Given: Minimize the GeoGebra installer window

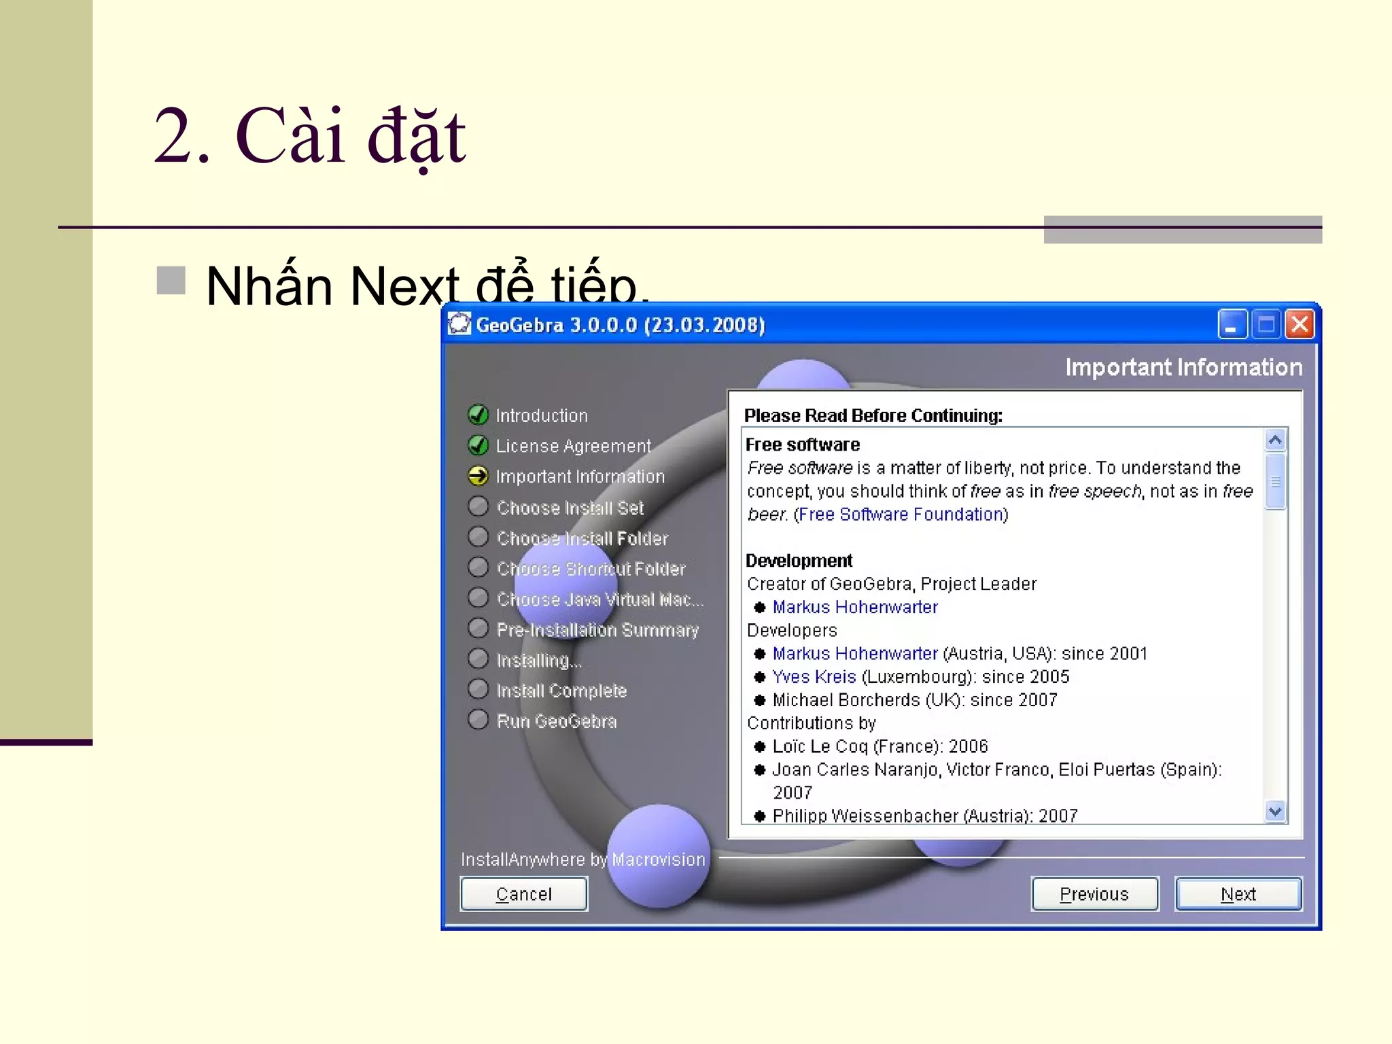Looking at the screenshot, I should click(1232, 324).
